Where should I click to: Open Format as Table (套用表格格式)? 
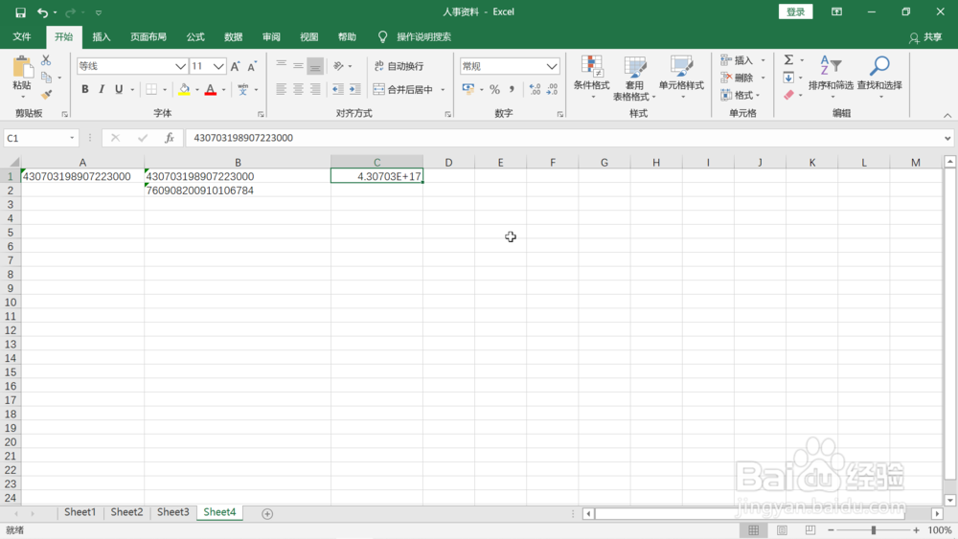click(634, 79)
